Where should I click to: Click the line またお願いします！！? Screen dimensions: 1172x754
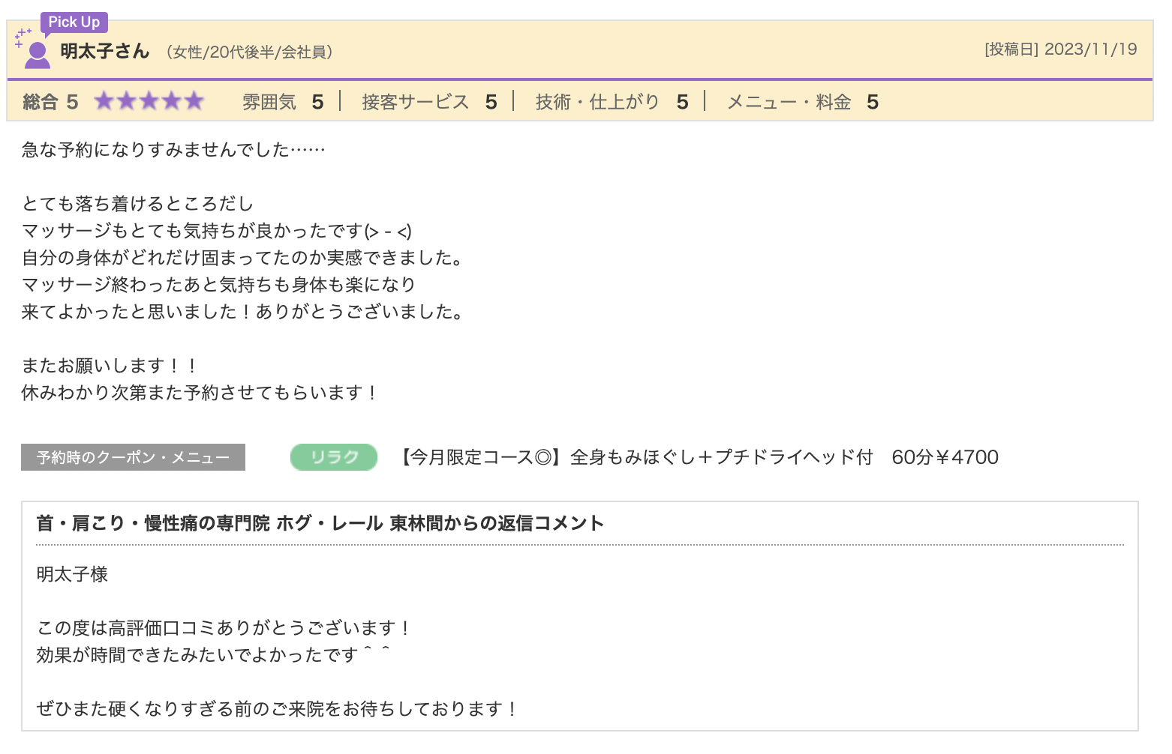[110, 366]
